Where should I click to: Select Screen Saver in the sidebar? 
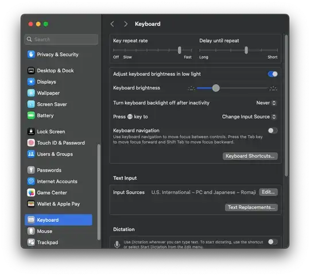pyautogui.click(x=59, y=104)
